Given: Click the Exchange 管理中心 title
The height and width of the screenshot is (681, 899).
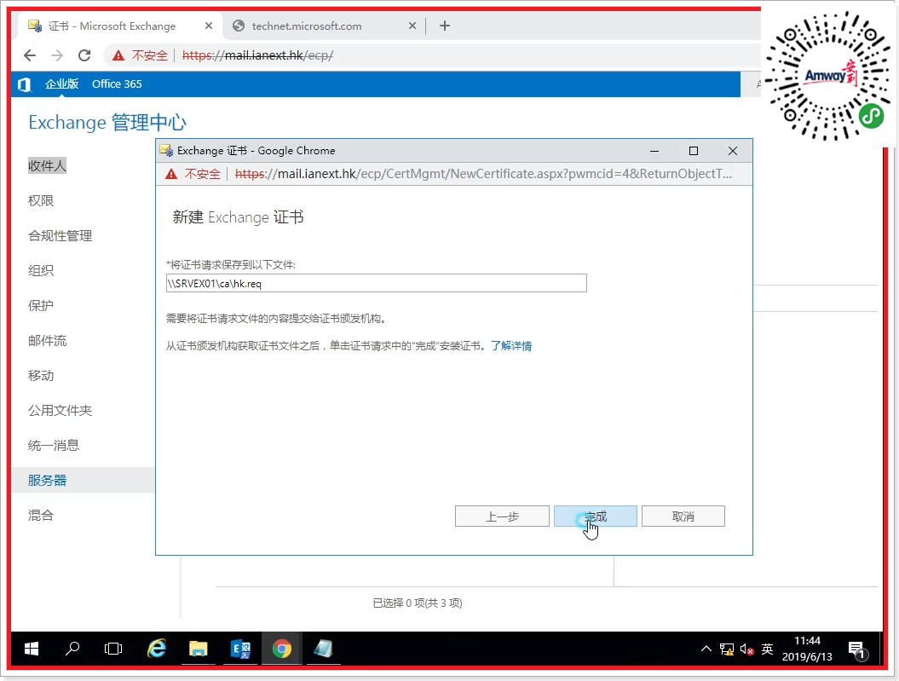Looking at the screenshot, I should click(107, 123).
